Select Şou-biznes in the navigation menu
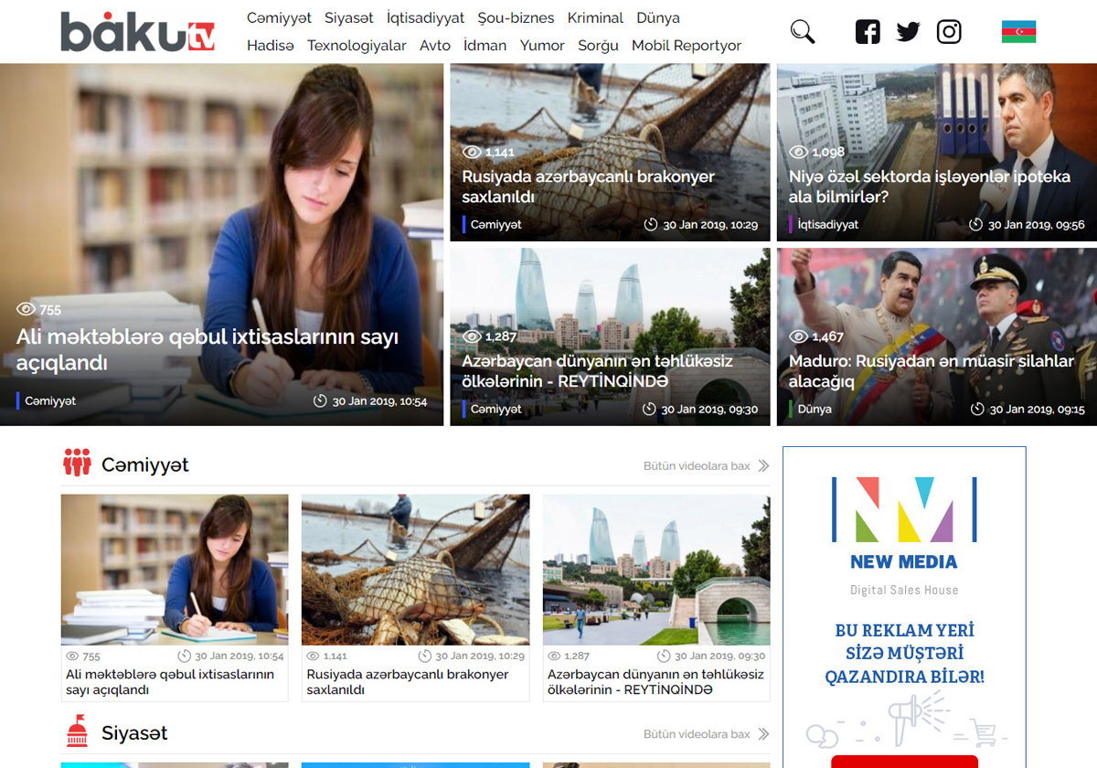 (x=516, y=18)
